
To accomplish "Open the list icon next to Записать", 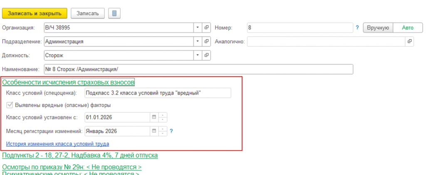I will point(114,13).
